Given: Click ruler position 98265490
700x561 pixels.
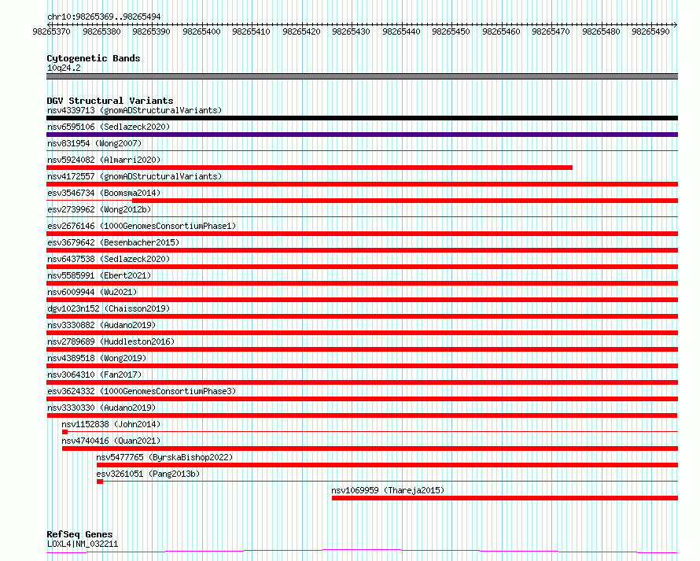Looking at the screenshot, I should coord(650,31).
